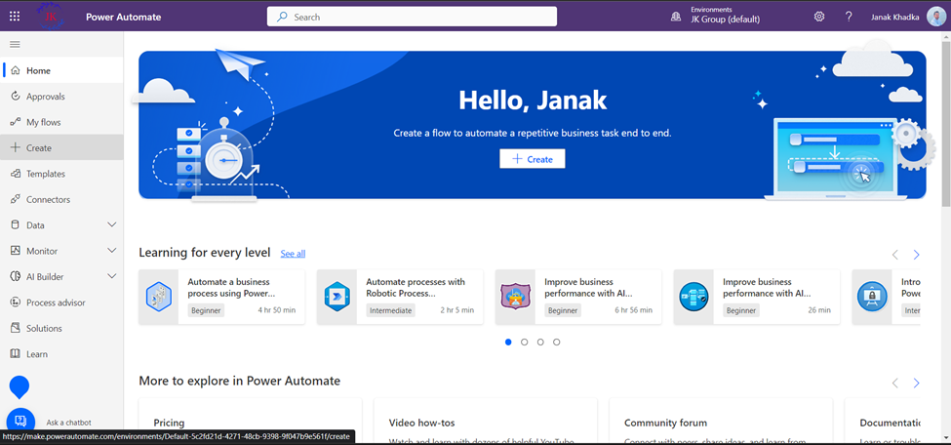Image resolution: width=951 pixels, height=445 pixels.
Task: Click the Janak Khadka user name
Action: (894, 17)
